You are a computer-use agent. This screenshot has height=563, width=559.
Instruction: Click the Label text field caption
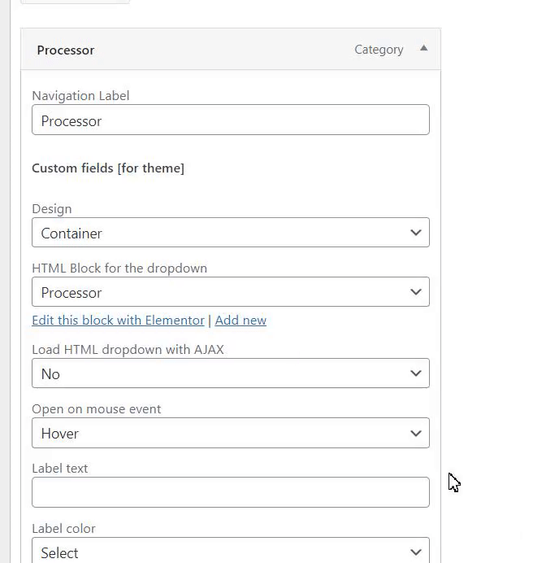tap(60, 468)
